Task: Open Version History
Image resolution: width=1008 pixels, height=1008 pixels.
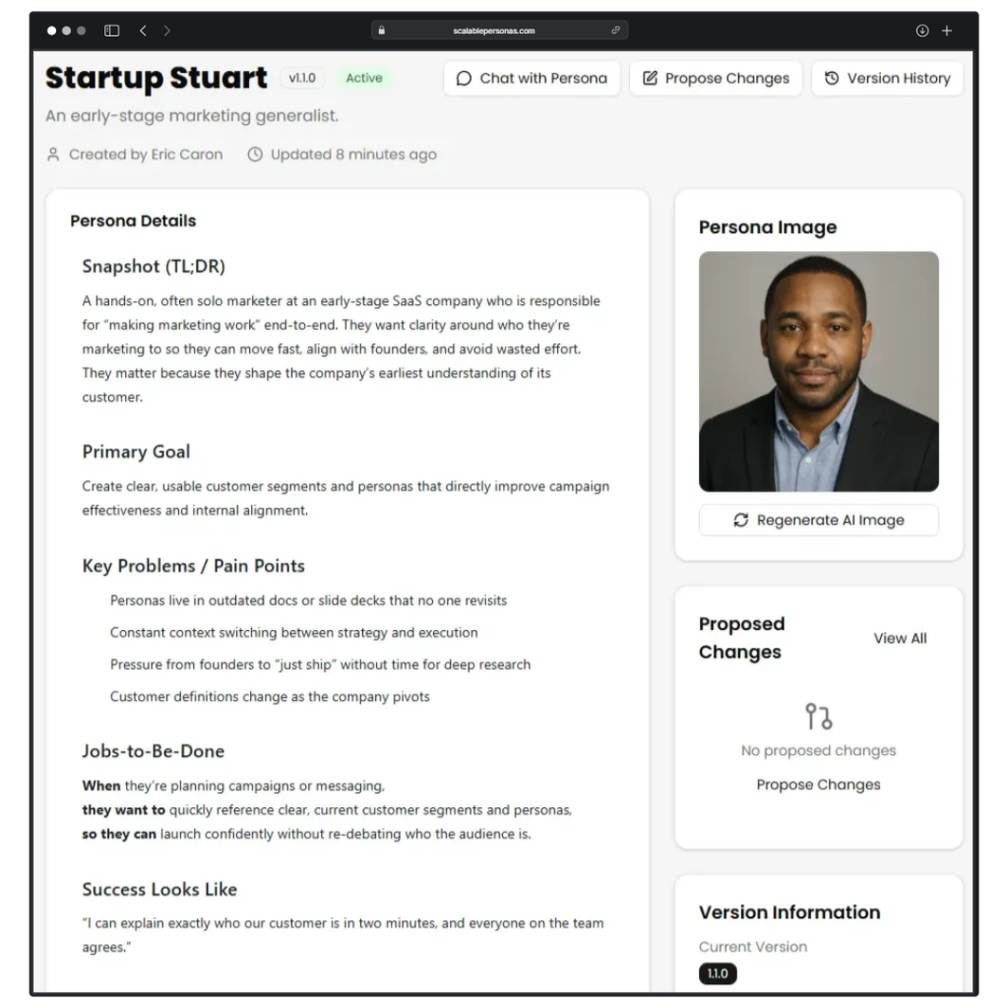Action: pos(887,79)
